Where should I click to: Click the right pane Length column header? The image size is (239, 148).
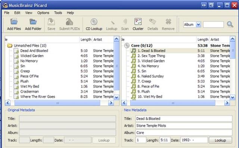coord(203,40)
